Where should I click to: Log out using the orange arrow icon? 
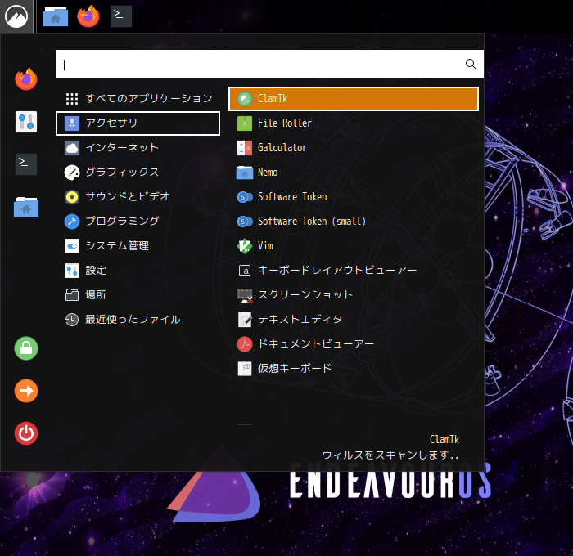click(x=26, y=391)
